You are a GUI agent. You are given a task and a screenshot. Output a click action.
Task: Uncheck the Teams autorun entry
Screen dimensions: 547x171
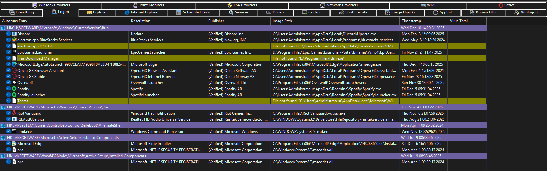[x=9, y=101]
